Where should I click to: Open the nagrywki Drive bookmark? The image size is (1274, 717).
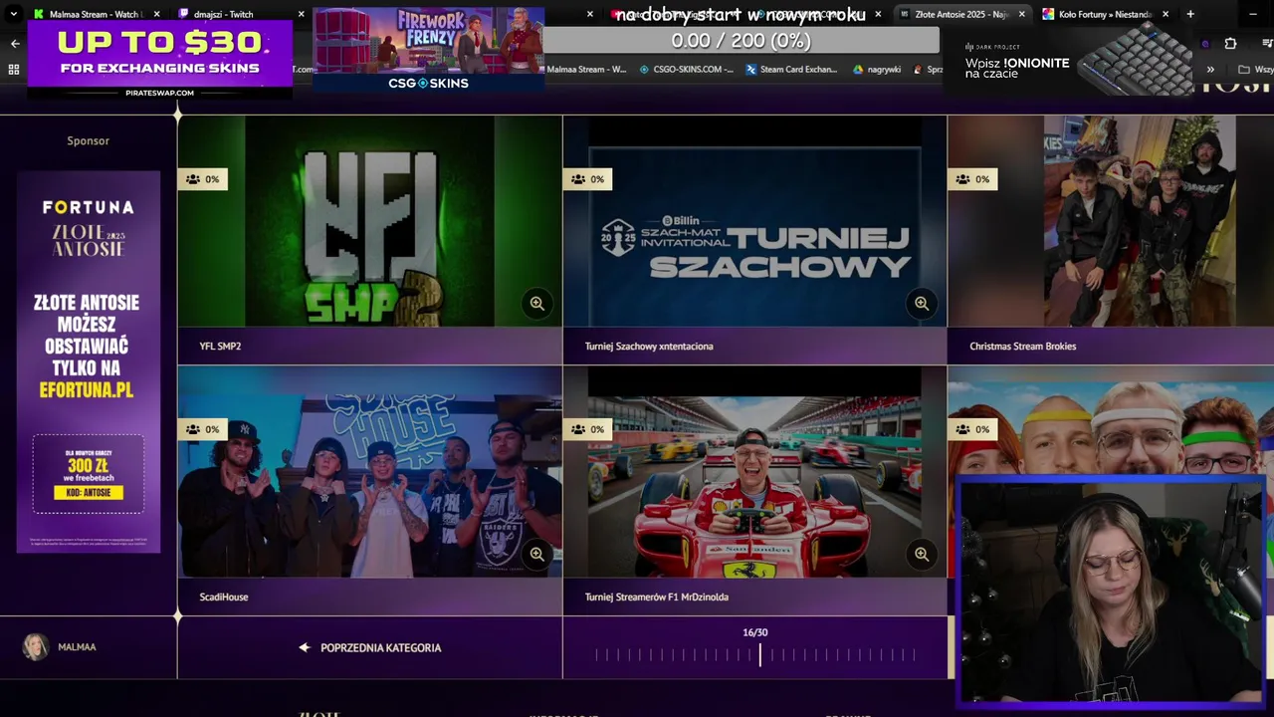coord(877,70)
